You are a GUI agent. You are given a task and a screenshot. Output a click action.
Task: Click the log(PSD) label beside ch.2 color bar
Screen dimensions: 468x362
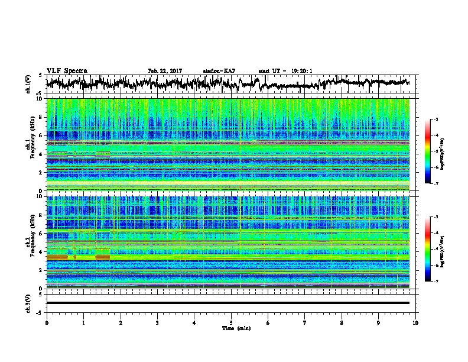pyautogui.click(x=443, y=251)
